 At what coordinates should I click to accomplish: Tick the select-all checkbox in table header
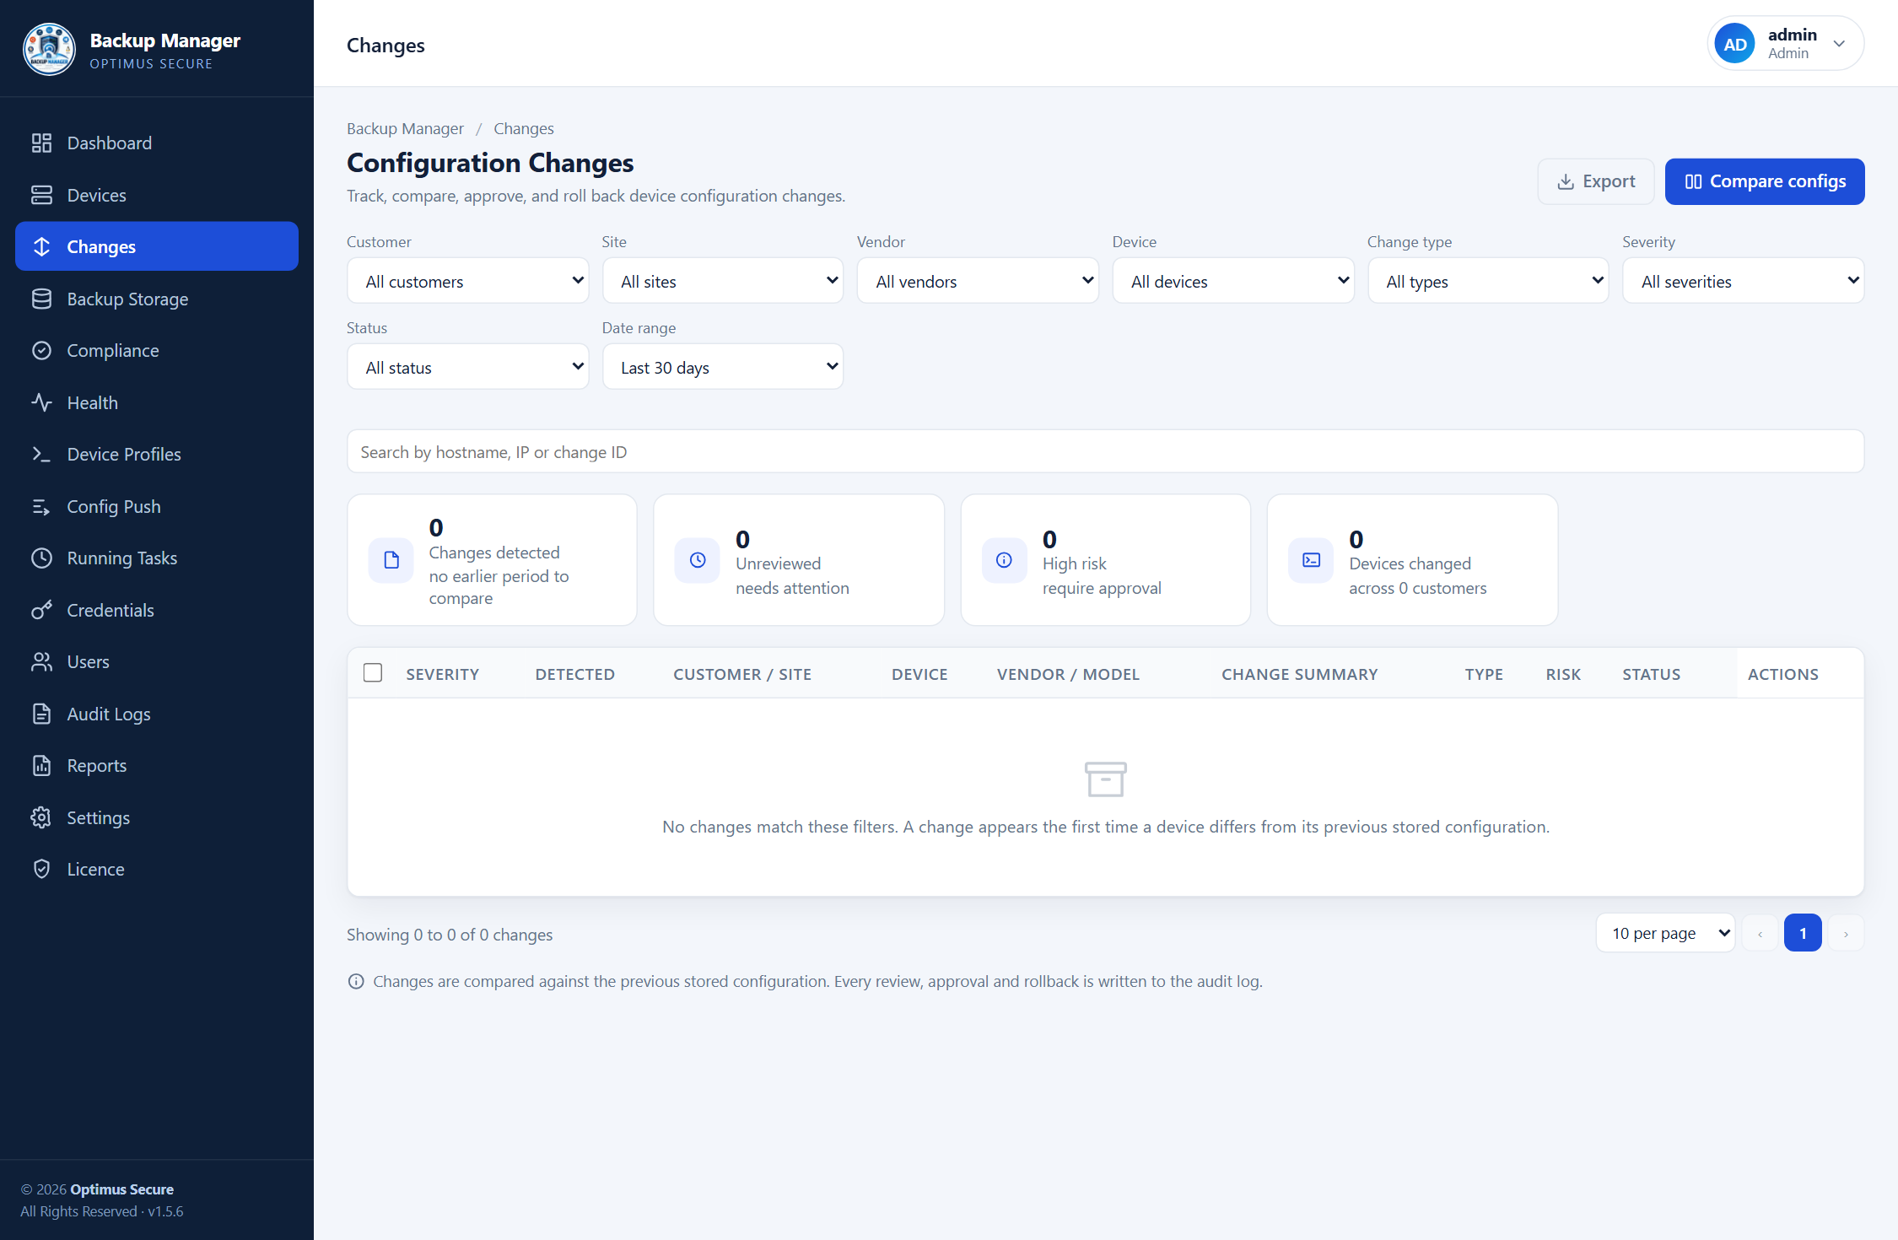pos(373,672)
